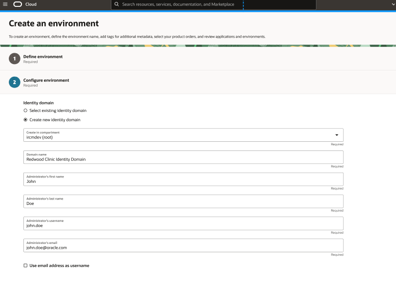Click the Create an environment heading
Image resolution: width=396 pixels, height=286 pixels.
[53, 23]
